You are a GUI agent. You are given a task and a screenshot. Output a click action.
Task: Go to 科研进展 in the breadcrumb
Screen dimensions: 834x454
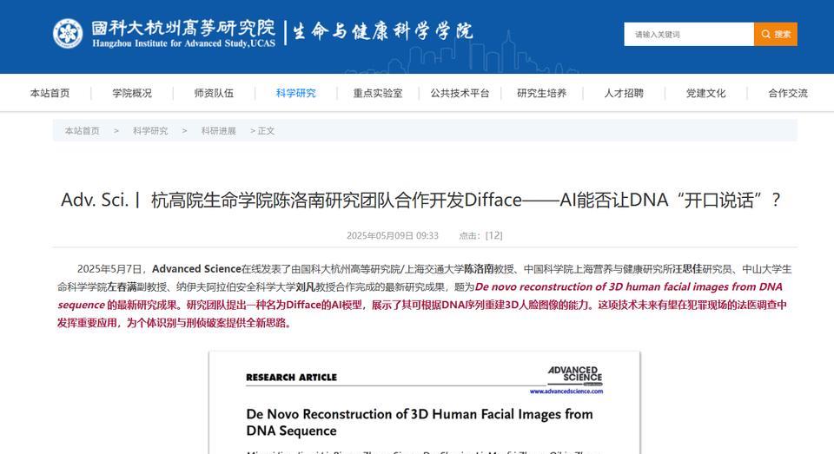(x=218, y=131)
